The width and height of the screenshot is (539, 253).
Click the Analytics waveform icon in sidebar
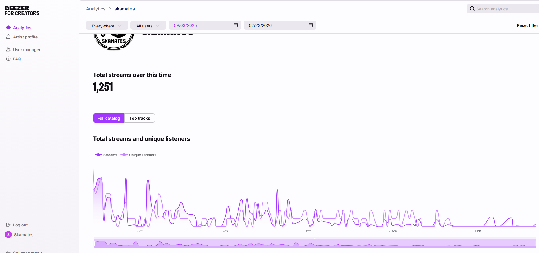tap(8, 27)
